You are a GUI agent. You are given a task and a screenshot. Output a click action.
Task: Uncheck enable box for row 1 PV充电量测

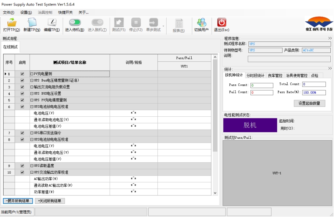tap(22, 74)
